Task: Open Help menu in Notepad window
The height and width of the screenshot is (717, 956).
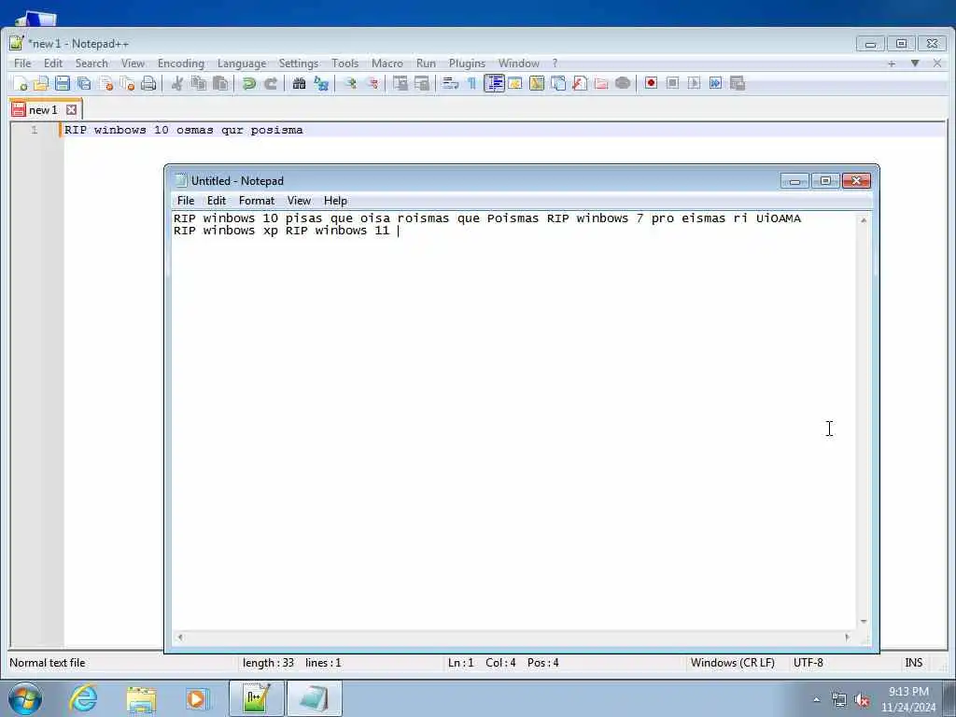Action: click(x=335, y=201)
